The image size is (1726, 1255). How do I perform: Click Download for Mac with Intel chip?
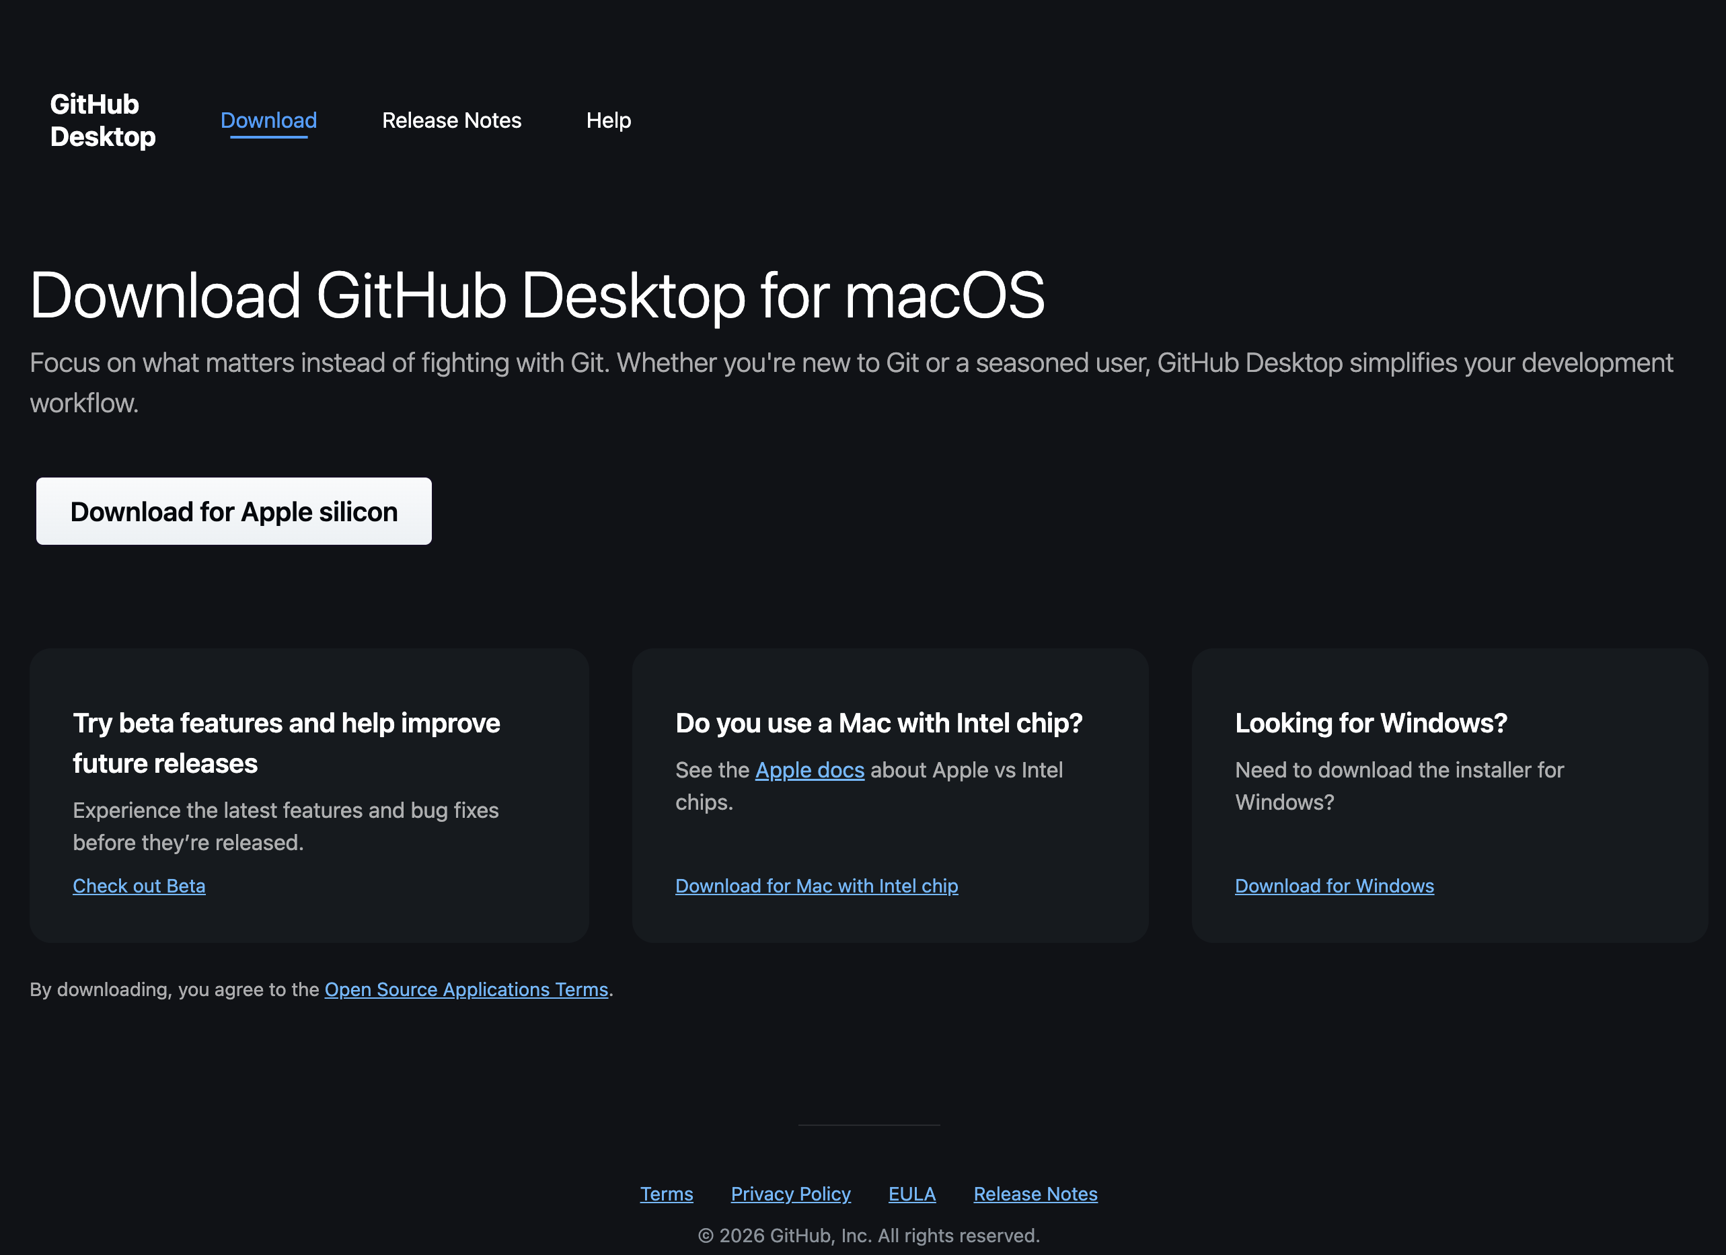tap(817, 886)
